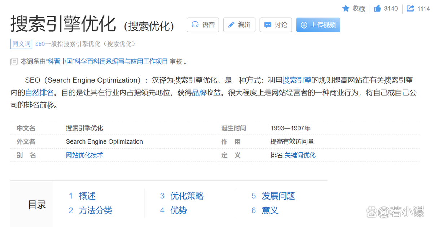Image resolution: width=433 pixels, height=227 pixels.
Task: Click the pencil 编辑 edit button
Action: [x=239, y=25]
